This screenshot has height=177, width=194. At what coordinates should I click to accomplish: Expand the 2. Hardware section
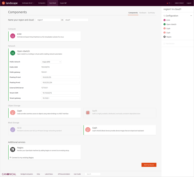point(169,44)
